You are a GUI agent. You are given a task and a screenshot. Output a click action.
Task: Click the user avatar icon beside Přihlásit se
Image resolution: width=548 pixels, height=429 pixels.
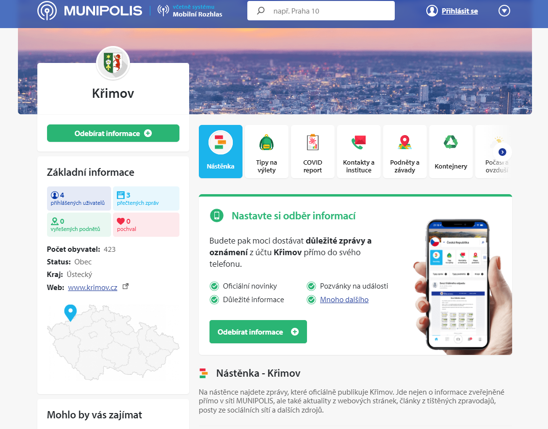[432, 11]
